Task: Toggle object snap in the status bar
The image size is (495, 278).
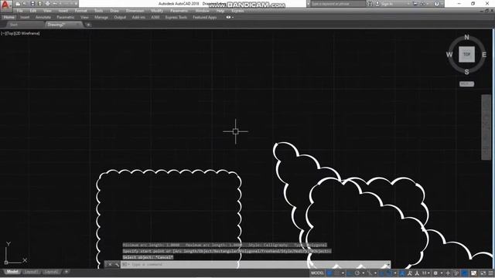Action: click(x=389, y=273)
